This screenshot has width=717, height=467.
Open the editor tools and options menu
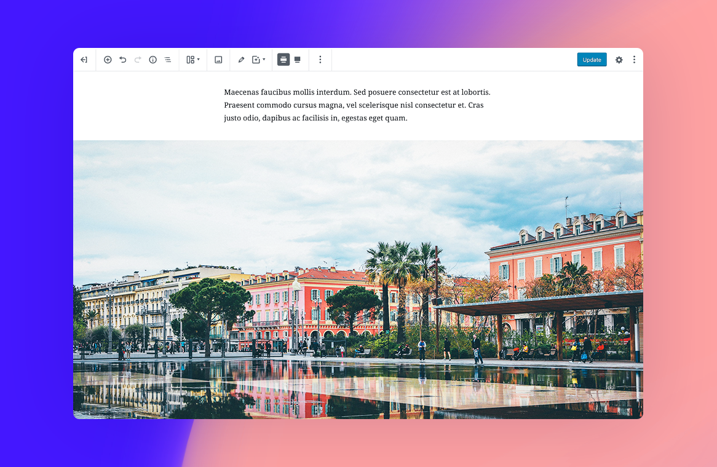[x=634, y=60]
